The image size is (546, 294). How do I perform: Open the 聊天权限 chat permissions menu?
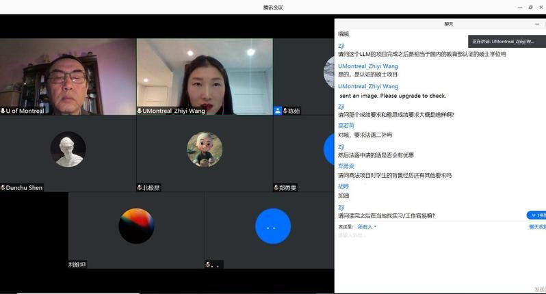pos(536,226)
